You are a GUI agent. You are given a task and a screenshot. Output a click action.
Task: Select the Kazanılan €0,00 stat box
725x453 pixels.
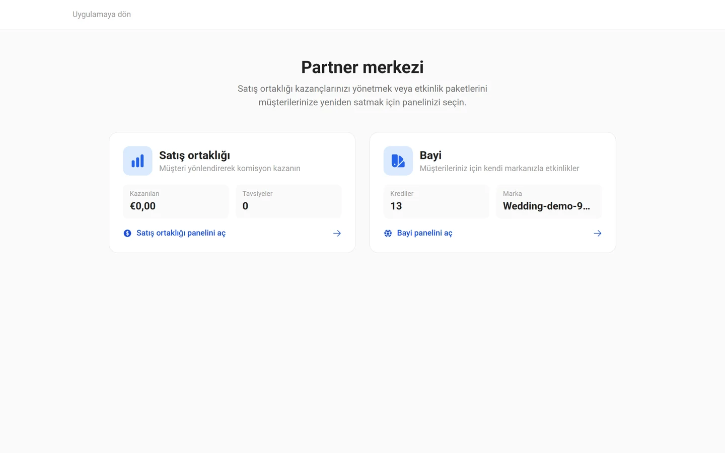click(176, 201)
